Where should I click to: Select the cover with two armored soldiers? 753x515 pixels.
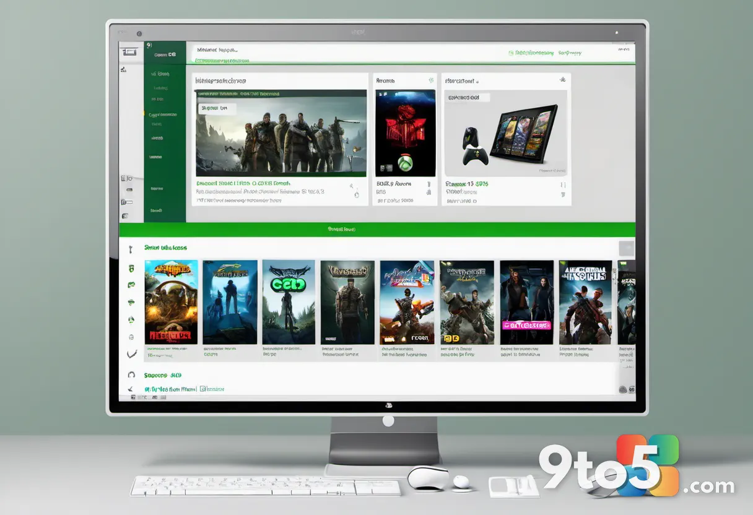coord(586,302)
